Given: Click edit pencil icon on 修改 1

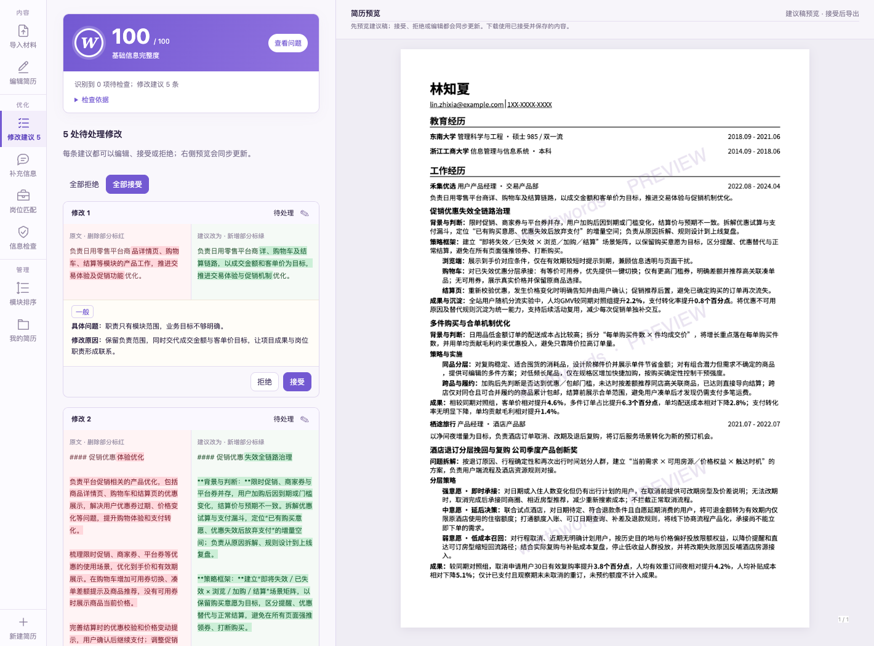Looking at the screenshot, I should pos(305,213).
